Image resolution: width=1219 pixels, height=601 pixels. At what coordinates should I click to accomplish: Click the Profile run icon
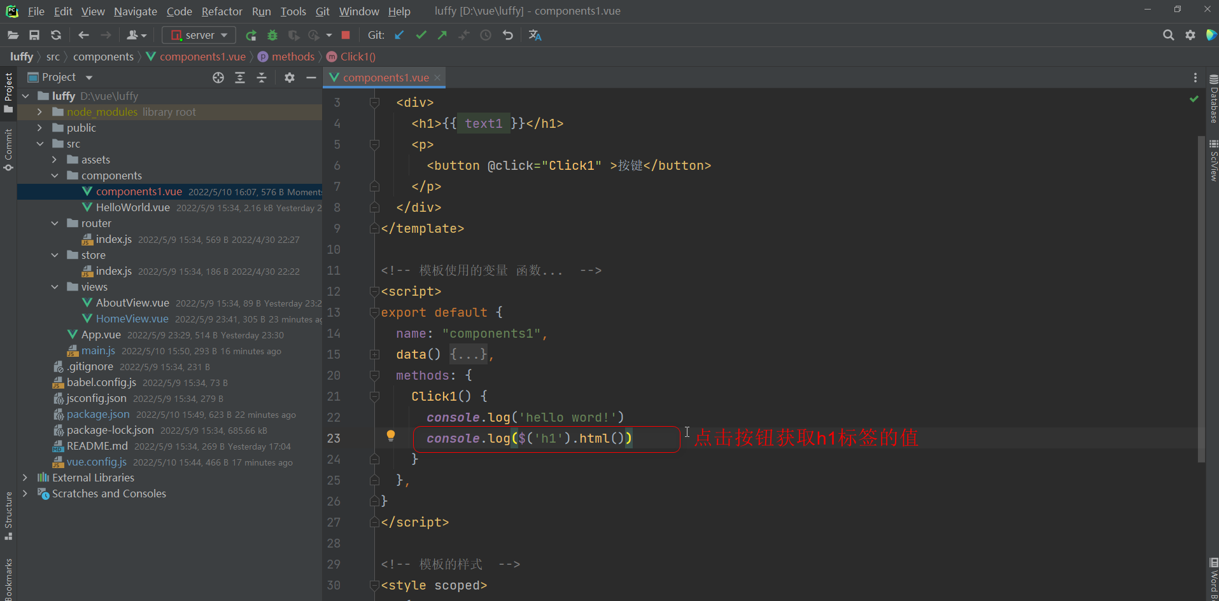[314, 35]
